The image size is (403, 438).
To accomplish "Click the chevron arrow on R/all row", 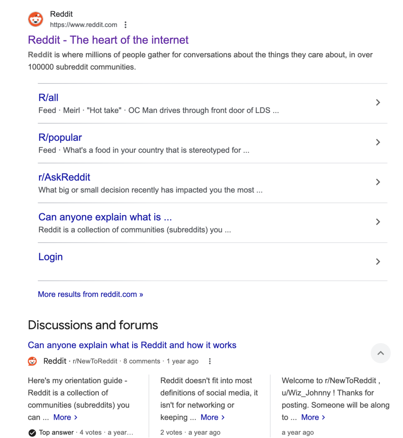I will coord(378,103).
